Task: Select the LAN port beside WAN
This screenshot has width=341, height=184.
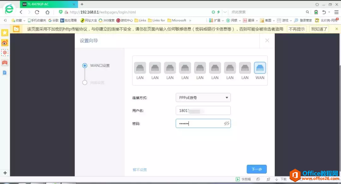Action: point(245,68)
